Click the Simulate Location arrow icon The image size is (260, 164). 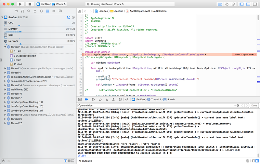pyautogui.click(x=127, y=100)
